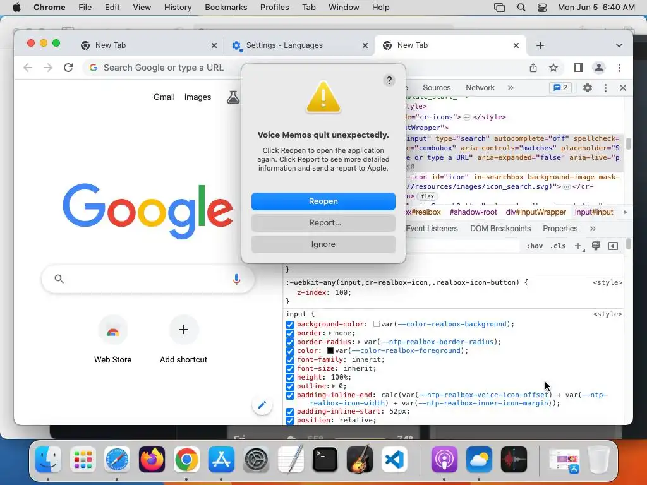The height and width of the screenshot is (485, 647).
Task: Uncheck background-color property checkbox
Action: click(x=290, y=325)
